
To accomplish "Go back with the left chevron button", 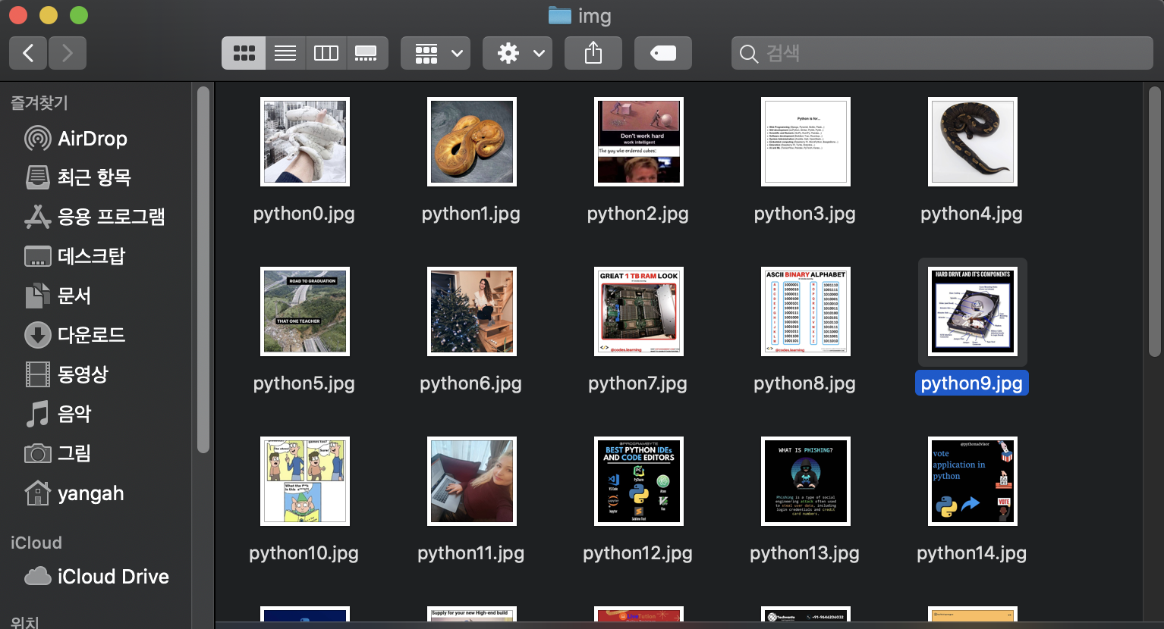I will pos(28,53).
